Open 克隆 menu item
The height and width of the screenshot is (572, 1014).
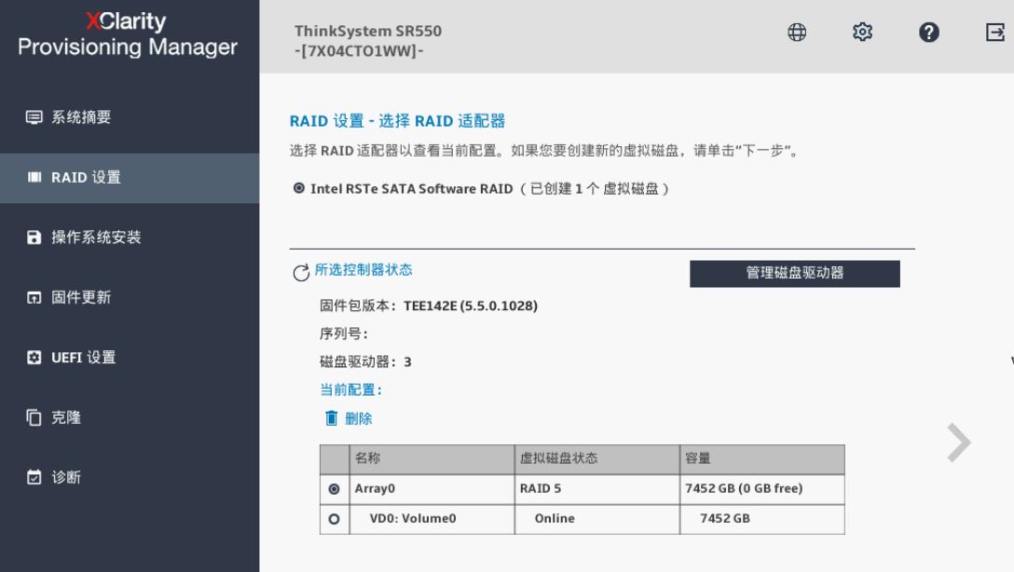130,417
